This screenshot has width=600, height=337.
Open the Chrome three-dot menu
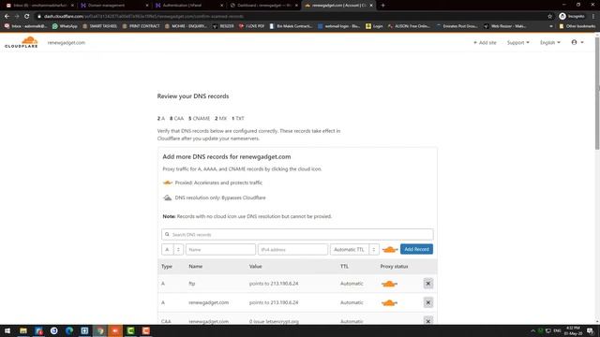(x=593, y=17)
